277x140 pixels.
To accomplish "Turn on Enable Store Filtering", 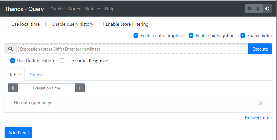I will (101, 24).
